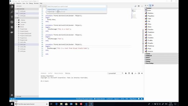This screenshot has width=188, height=106.
Task: Split the terminal pane
Action: tap(129, 73)
